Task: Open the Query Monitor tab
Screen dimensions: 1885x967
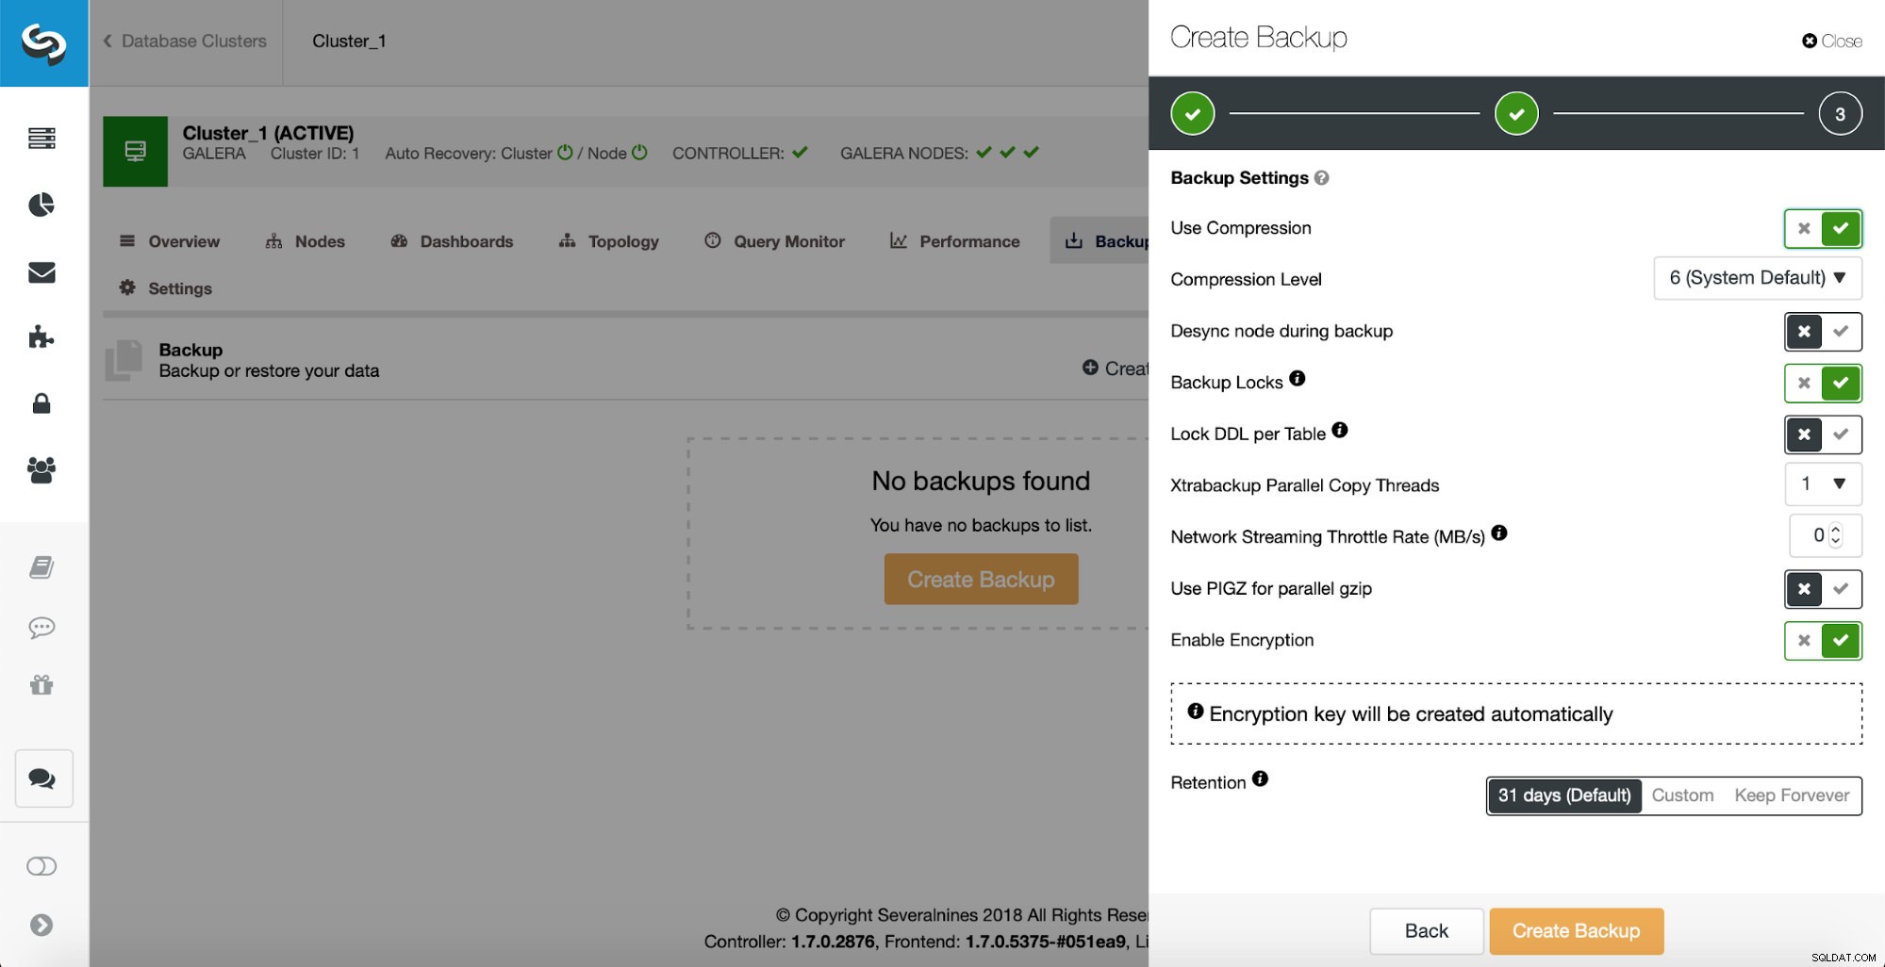Action: coord(774,241)
